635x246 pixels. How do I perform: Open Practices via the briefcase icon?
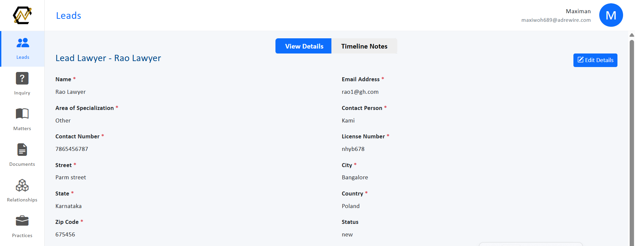[22, 221]
